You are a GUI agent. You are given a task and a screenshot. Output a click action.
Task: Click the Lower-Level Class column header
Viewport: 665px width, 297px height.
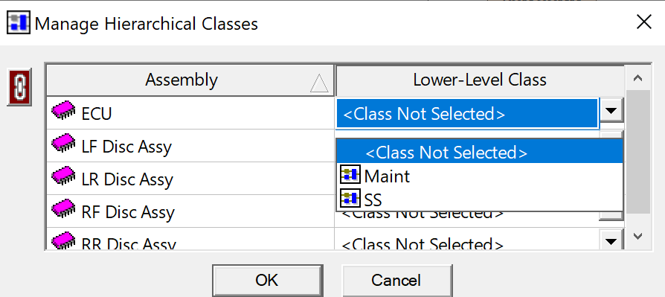(480, 80)
